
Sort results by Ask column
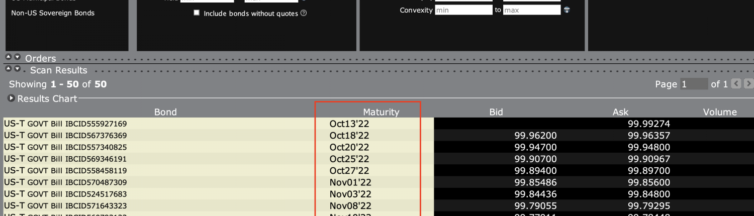pyautogui.click(x=620, y=112)
